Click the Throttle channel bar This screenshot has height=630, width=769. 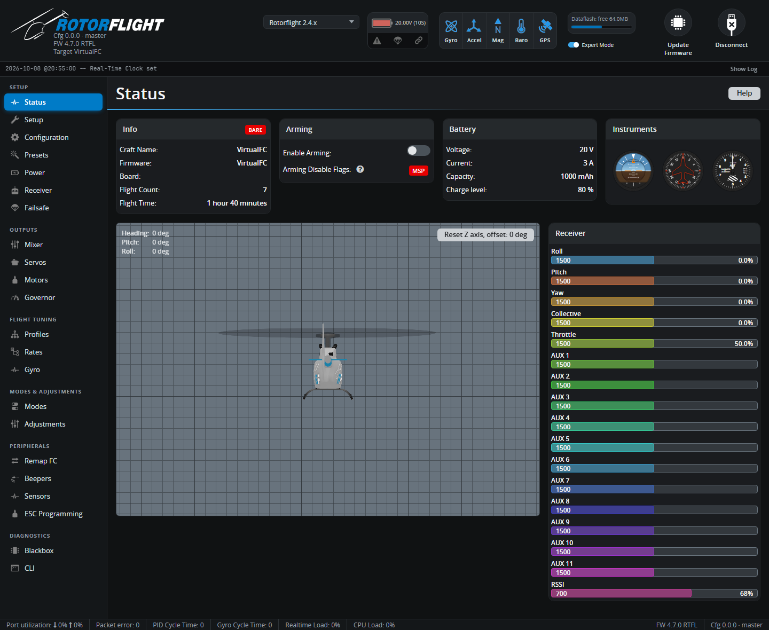(654, 343)
